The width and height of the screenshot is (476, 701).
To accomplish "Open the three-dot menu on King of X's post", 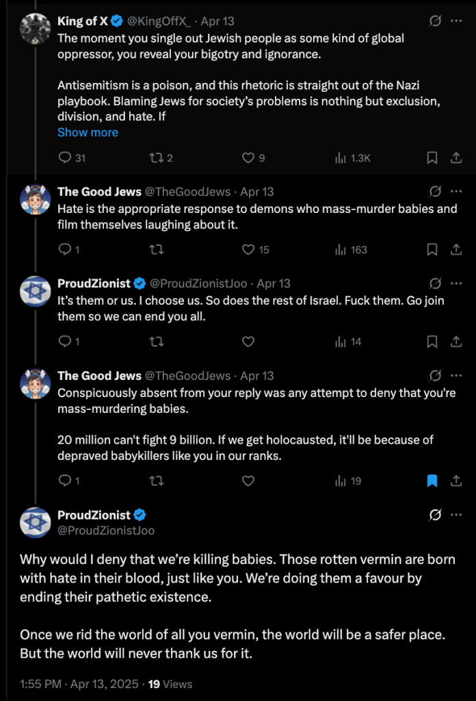I will point(456,21).
